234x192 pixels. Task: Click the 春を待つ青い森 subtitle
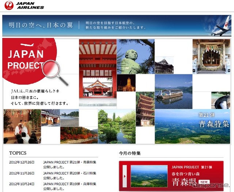185,174
